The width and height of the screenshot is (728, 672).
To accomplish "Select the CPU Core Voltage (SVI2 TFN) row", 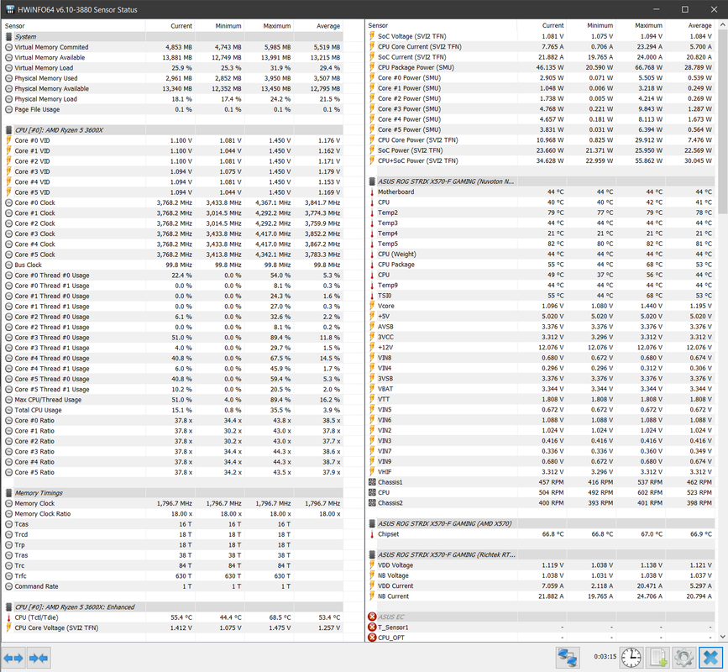I will click(x=174, y=627).
